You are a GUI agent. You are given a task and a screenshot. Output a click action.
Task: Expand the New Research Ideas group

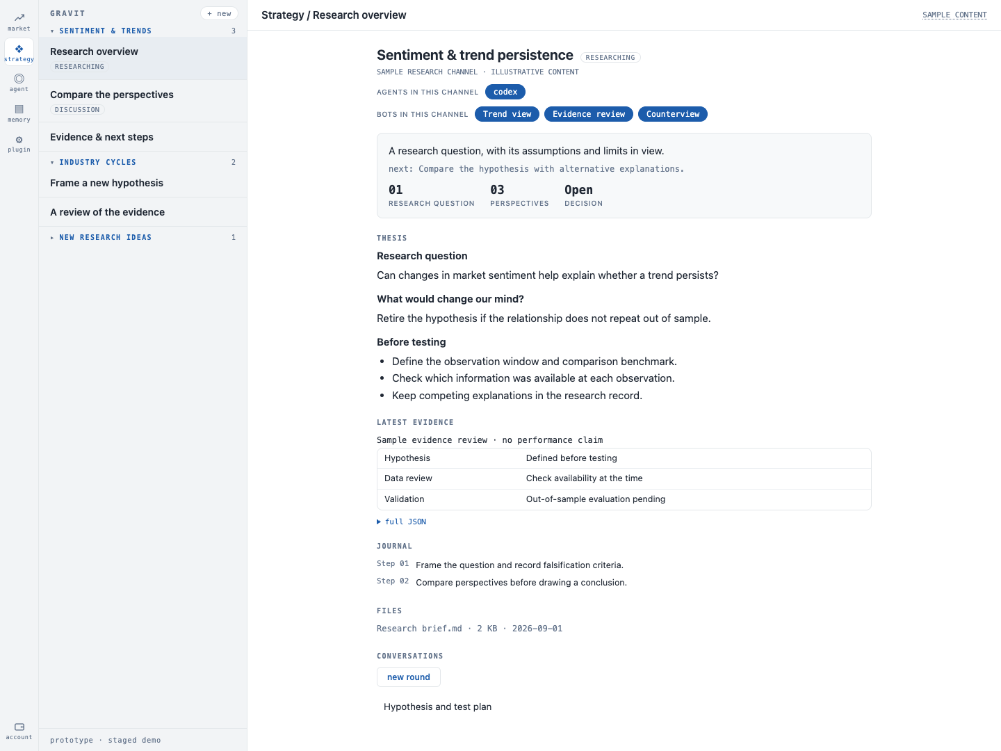click(143, 237)
